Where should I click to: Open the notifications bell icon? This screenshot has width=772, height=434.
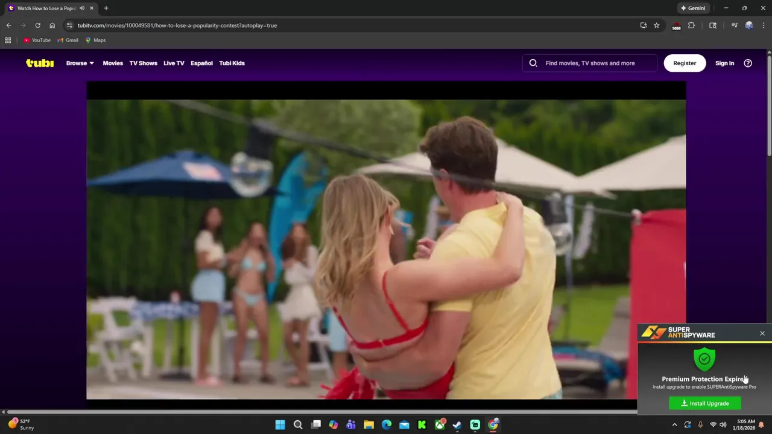(761, 425)
